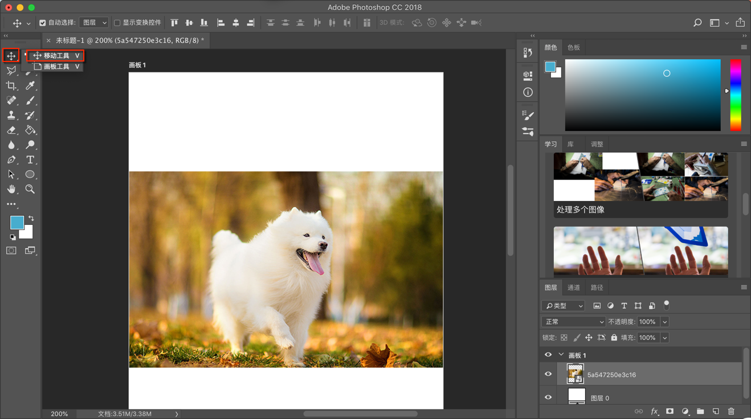
Task: Collapse the 画板 1 group chevron
Action: click(x=561, y=355)
